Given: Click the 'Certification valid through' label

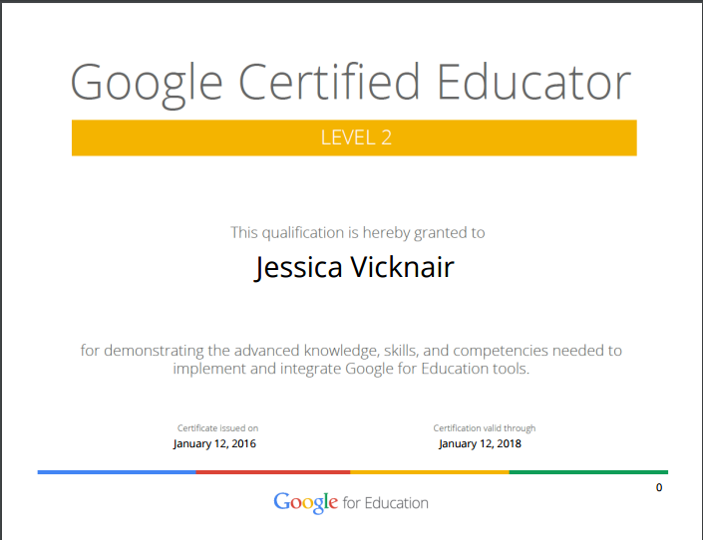Looking at the screenshot, I should coord(485,428).
